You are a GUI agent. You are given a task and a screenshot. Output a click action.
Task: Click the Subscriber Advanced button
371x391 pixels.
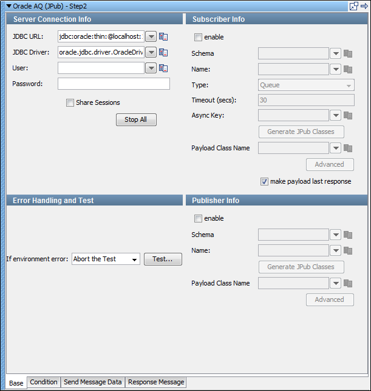(330, 164)
